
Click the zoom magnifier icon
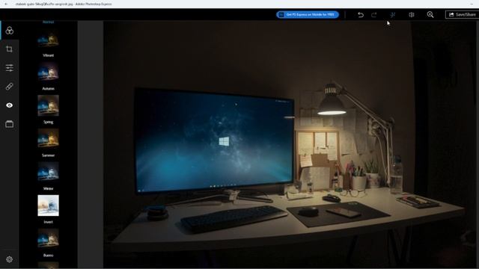[430, 15]
